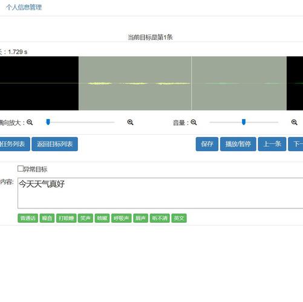Open the 个人信息管理 link
This screenshot has height=302, width=303.
click(24, 7)
